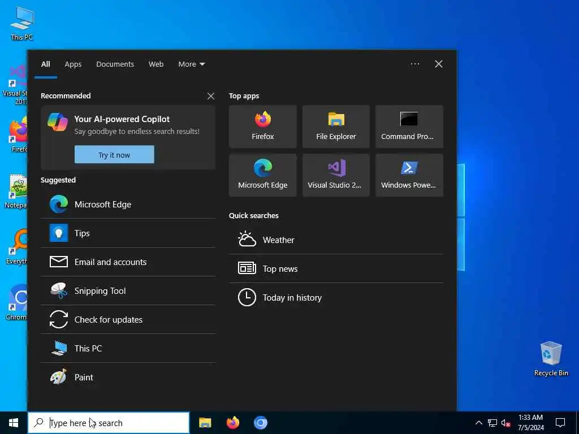Screen dimensions: 579x434
Task: Show hidden system tray icons
Action: coord(478,423)
